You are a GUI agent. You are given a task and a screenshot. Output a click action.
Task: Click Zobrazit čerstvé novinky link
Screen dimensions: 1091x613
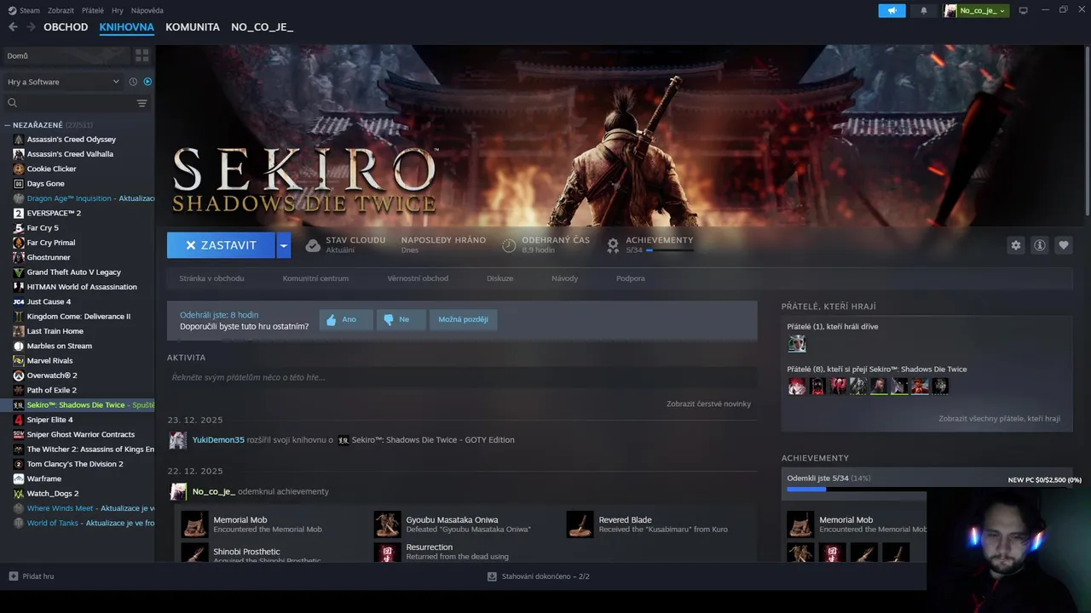coord(708,404)
